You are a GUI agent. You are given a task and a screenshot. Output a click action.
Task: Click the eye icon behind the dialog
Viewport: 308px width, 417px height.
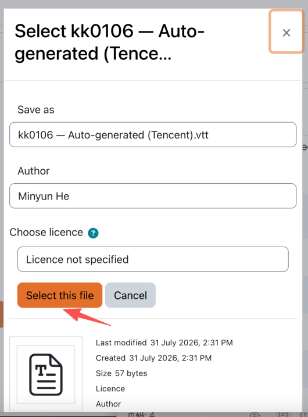[x=255, y=415]
